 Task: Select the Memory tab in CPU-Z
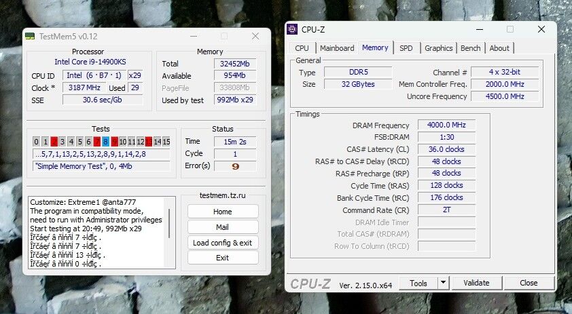click(x=375, y=47)
